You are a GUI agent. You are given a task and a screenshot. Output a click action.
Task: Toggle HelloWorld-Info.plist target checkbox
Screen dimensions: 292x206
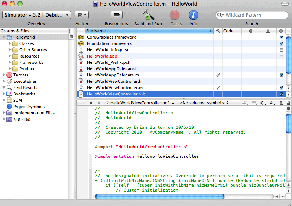click(x=281, y=50)
